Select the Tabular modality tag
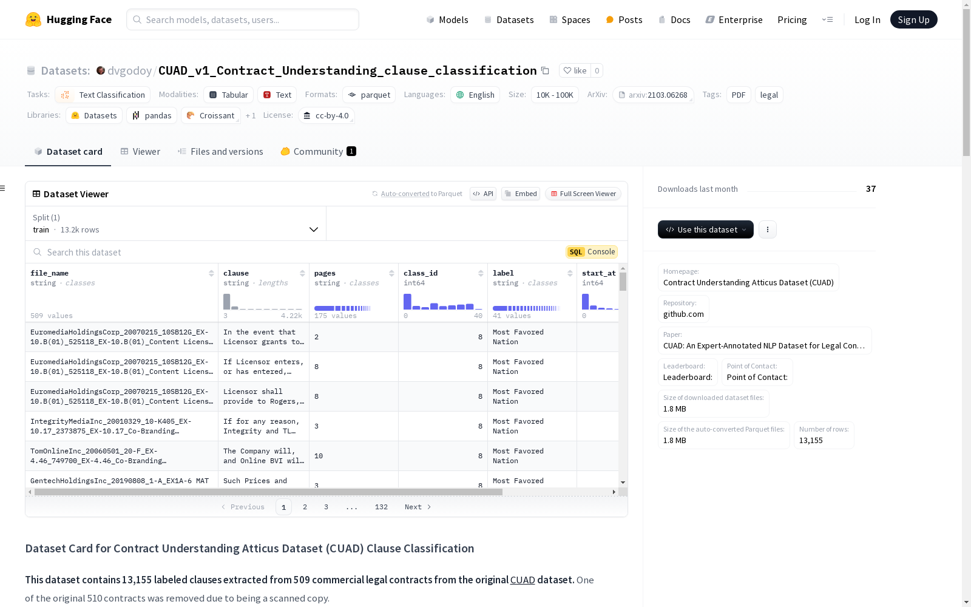The height and width of the screenshot is (607, 971). [228, 95]
